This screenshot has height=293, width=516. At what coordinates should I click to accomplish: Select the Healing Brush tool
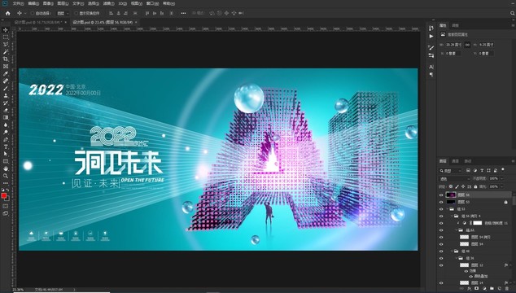tap(6, 81)
